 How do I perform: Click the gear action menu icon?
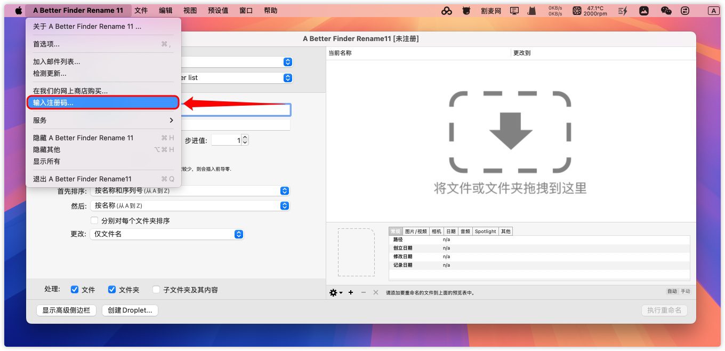[x=334, y=292]
